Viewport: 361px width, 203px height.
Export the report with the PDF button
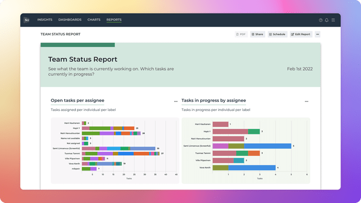click(x=241, y=35)
